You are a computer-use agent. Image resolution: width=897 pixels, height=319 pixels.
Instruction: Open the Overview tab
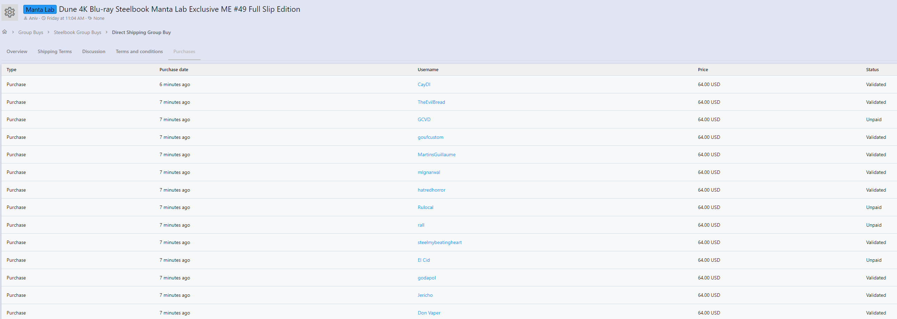point(17,51)
